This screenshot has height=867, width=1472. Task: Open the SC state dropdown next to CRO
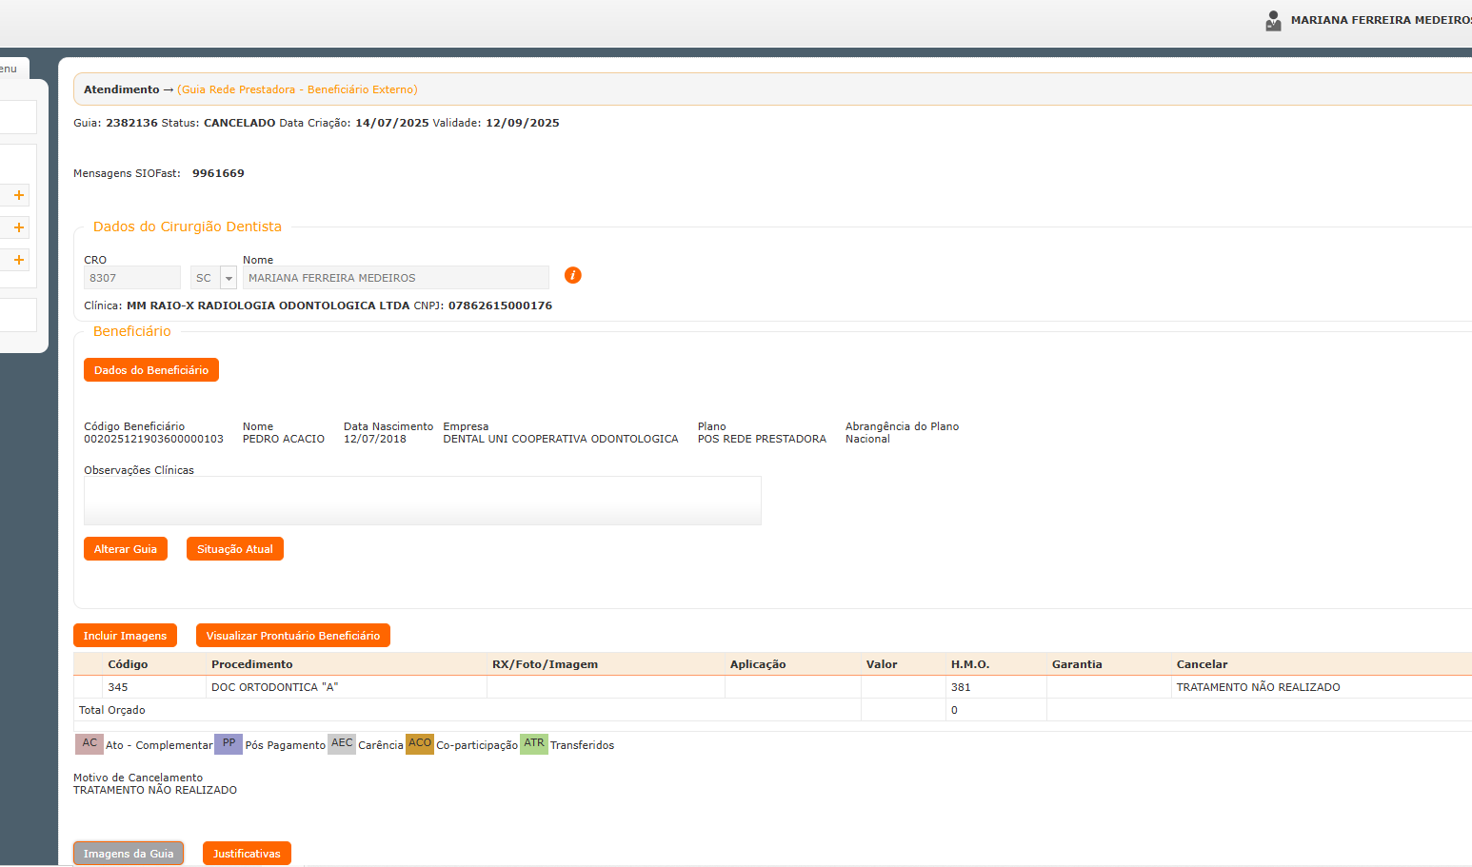[x=229, y=278]
